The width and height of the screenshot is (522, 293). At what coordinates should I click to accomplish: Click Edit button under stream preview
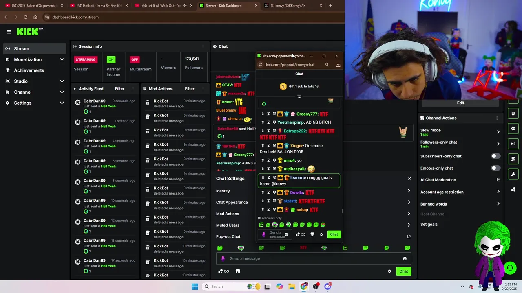coord(460,103)
